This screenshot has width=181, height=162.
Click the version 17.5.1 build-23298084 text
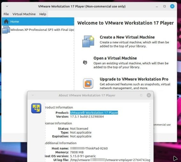[x=87, y=116]
